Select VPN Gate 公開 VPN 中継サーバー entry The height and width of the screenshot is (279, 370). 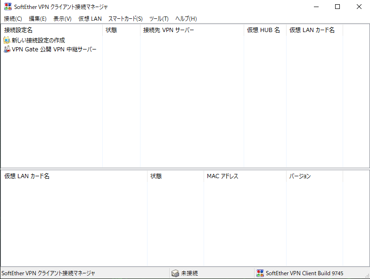(x=54, y=49)
